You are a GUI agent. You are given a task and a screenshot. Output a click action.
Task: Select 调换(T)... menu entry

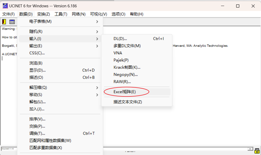(x=60, y=133)
